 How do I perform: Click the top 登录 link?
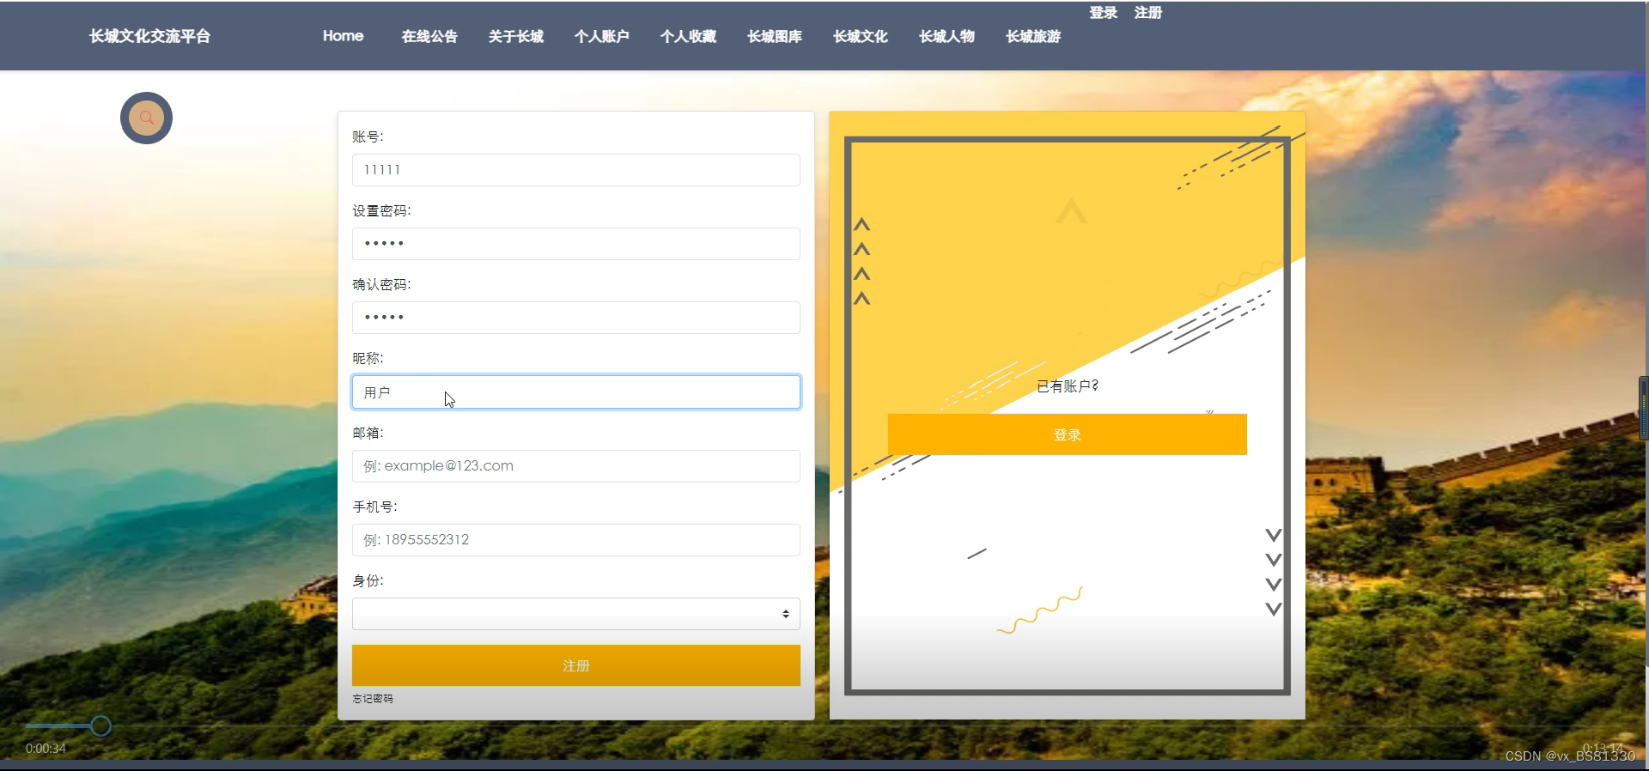(1104, 13)
